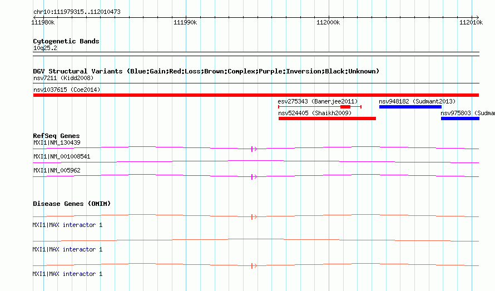Click the MXI1|NM_001008541 transcript label
The image size is (495, 291).
coord(62,156)
